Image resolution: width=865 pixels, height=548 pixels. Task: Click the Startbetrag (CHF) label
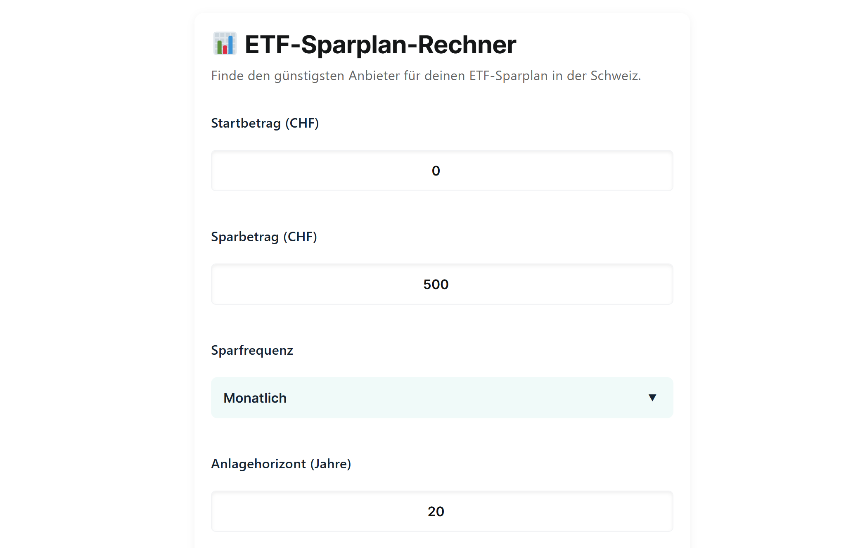[265, 123]
